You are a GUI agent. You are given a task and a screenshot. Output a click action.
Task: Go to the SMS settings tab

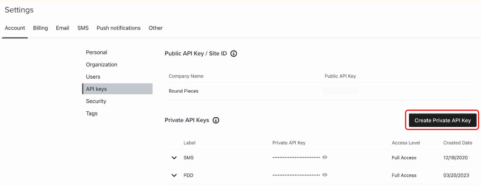click(x=83, y=28)
